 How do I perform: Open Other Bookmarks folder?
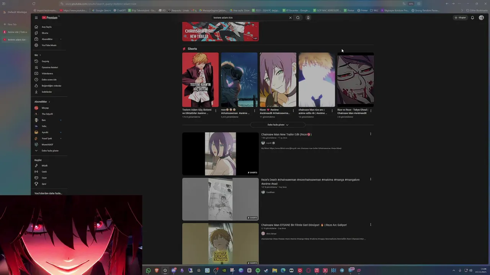(477, 10)
